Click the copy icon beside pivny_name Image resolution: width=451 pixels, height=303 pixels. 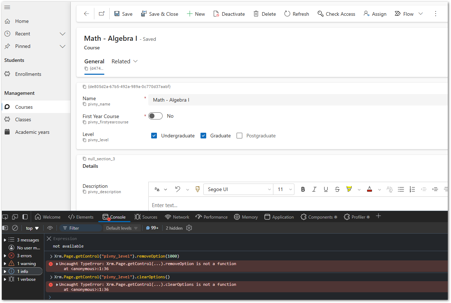85,104
